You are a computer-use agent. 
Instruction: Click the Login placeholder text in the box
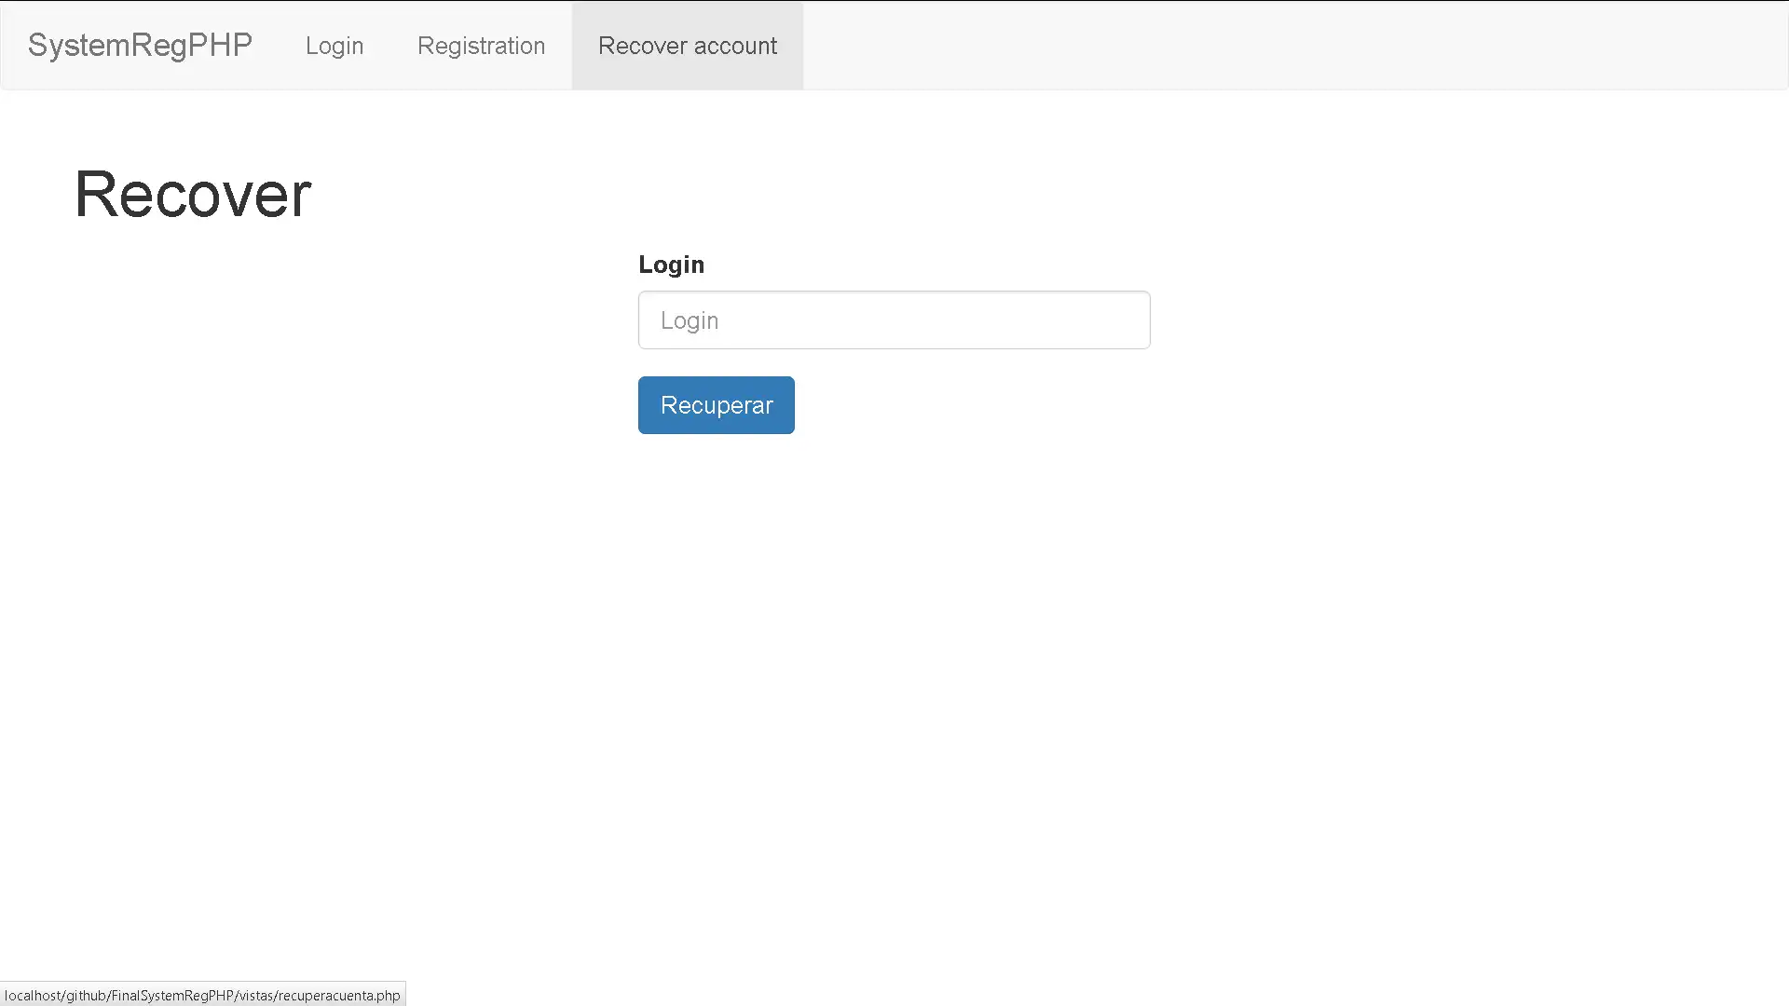690,320
